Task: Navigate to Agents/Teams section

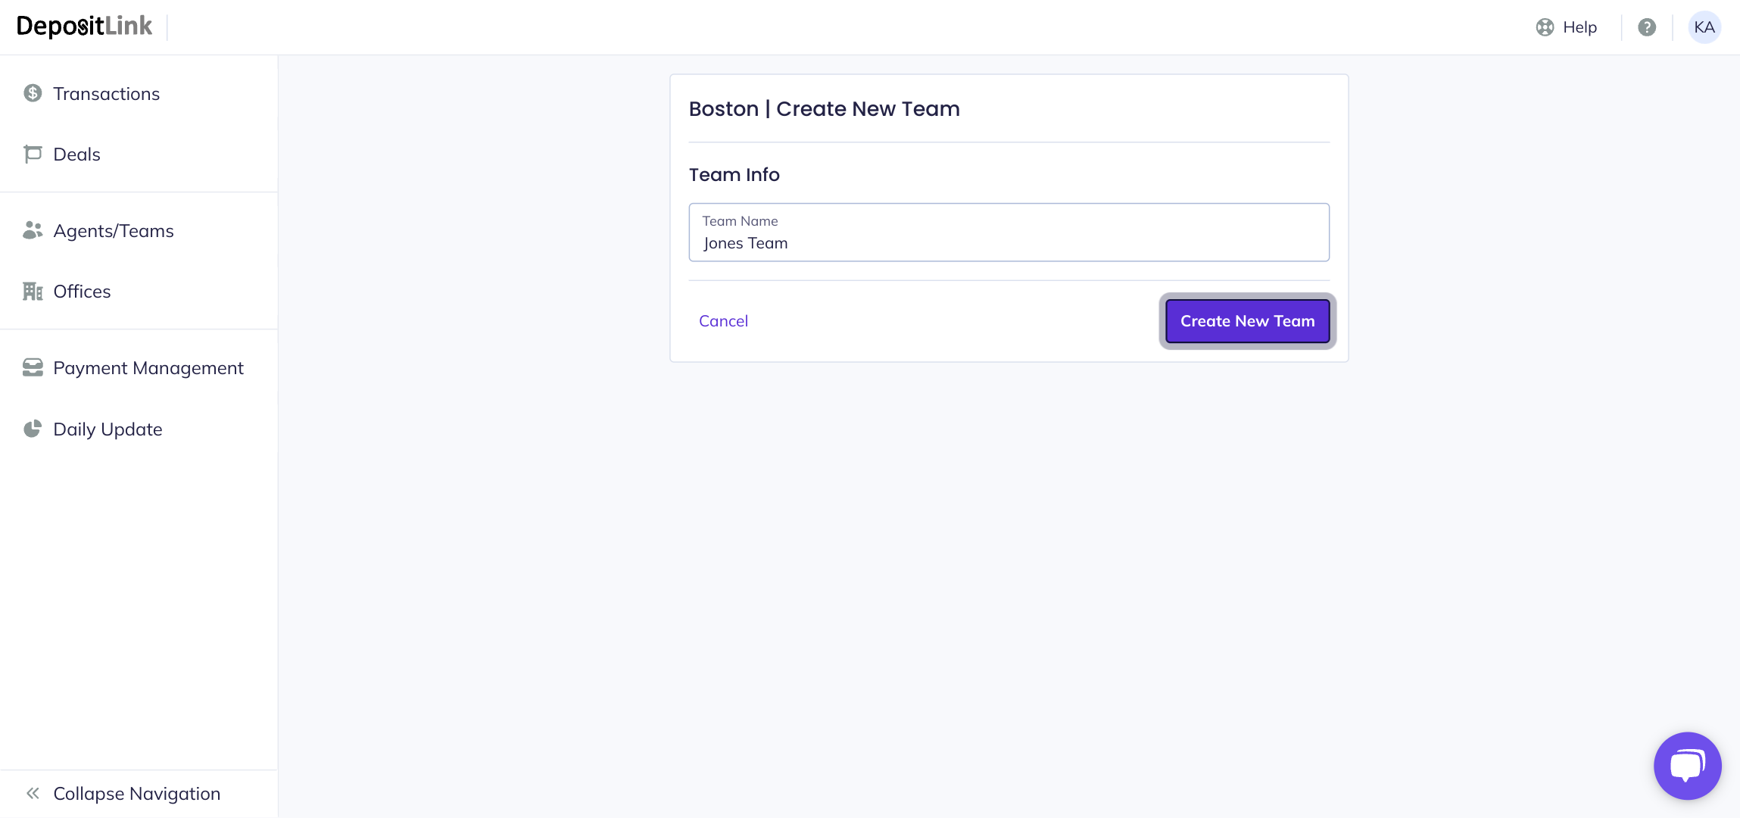Action: tap(114, 231)
